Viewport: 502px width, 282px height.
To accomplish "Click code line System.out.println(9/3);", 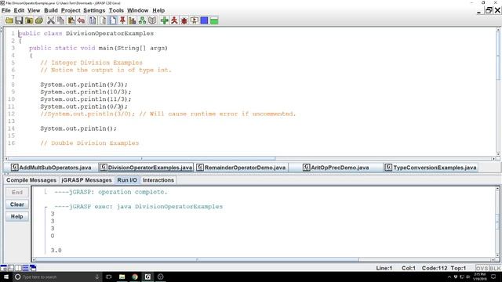I will [x=84, y=85].
